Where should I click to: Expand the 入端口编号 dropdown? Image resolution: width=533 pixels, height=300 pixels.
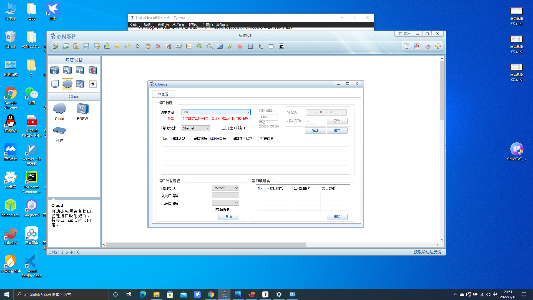(x=225, y=196)
